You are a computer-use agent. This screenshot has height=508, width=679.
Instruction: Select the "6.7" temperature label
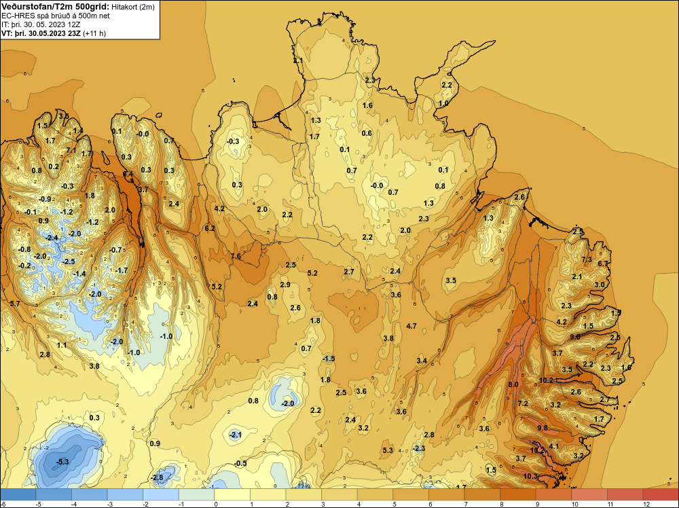603,264
